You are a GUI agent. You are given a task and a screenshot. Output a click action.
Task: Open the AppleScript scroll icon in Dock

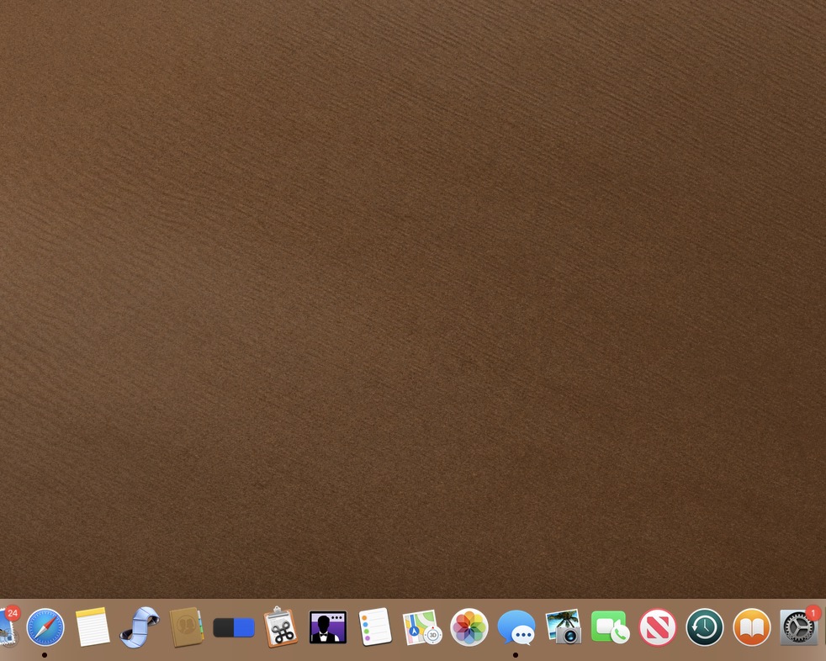coord(139,627)
